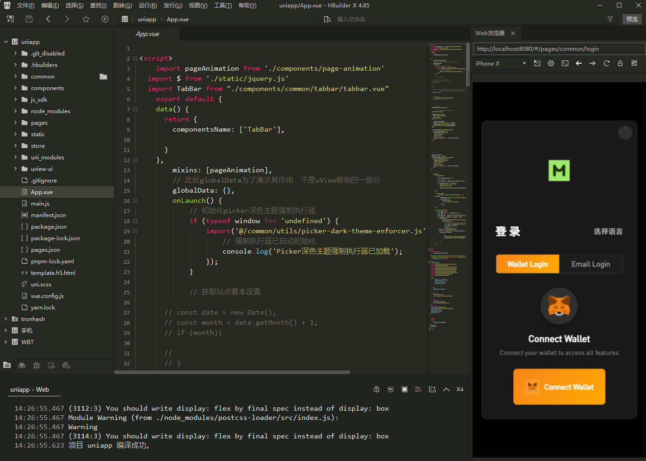Viewport: 646px width, 461px height.
Task: Open the 运行(R) menu
Action: click(148, 6)
